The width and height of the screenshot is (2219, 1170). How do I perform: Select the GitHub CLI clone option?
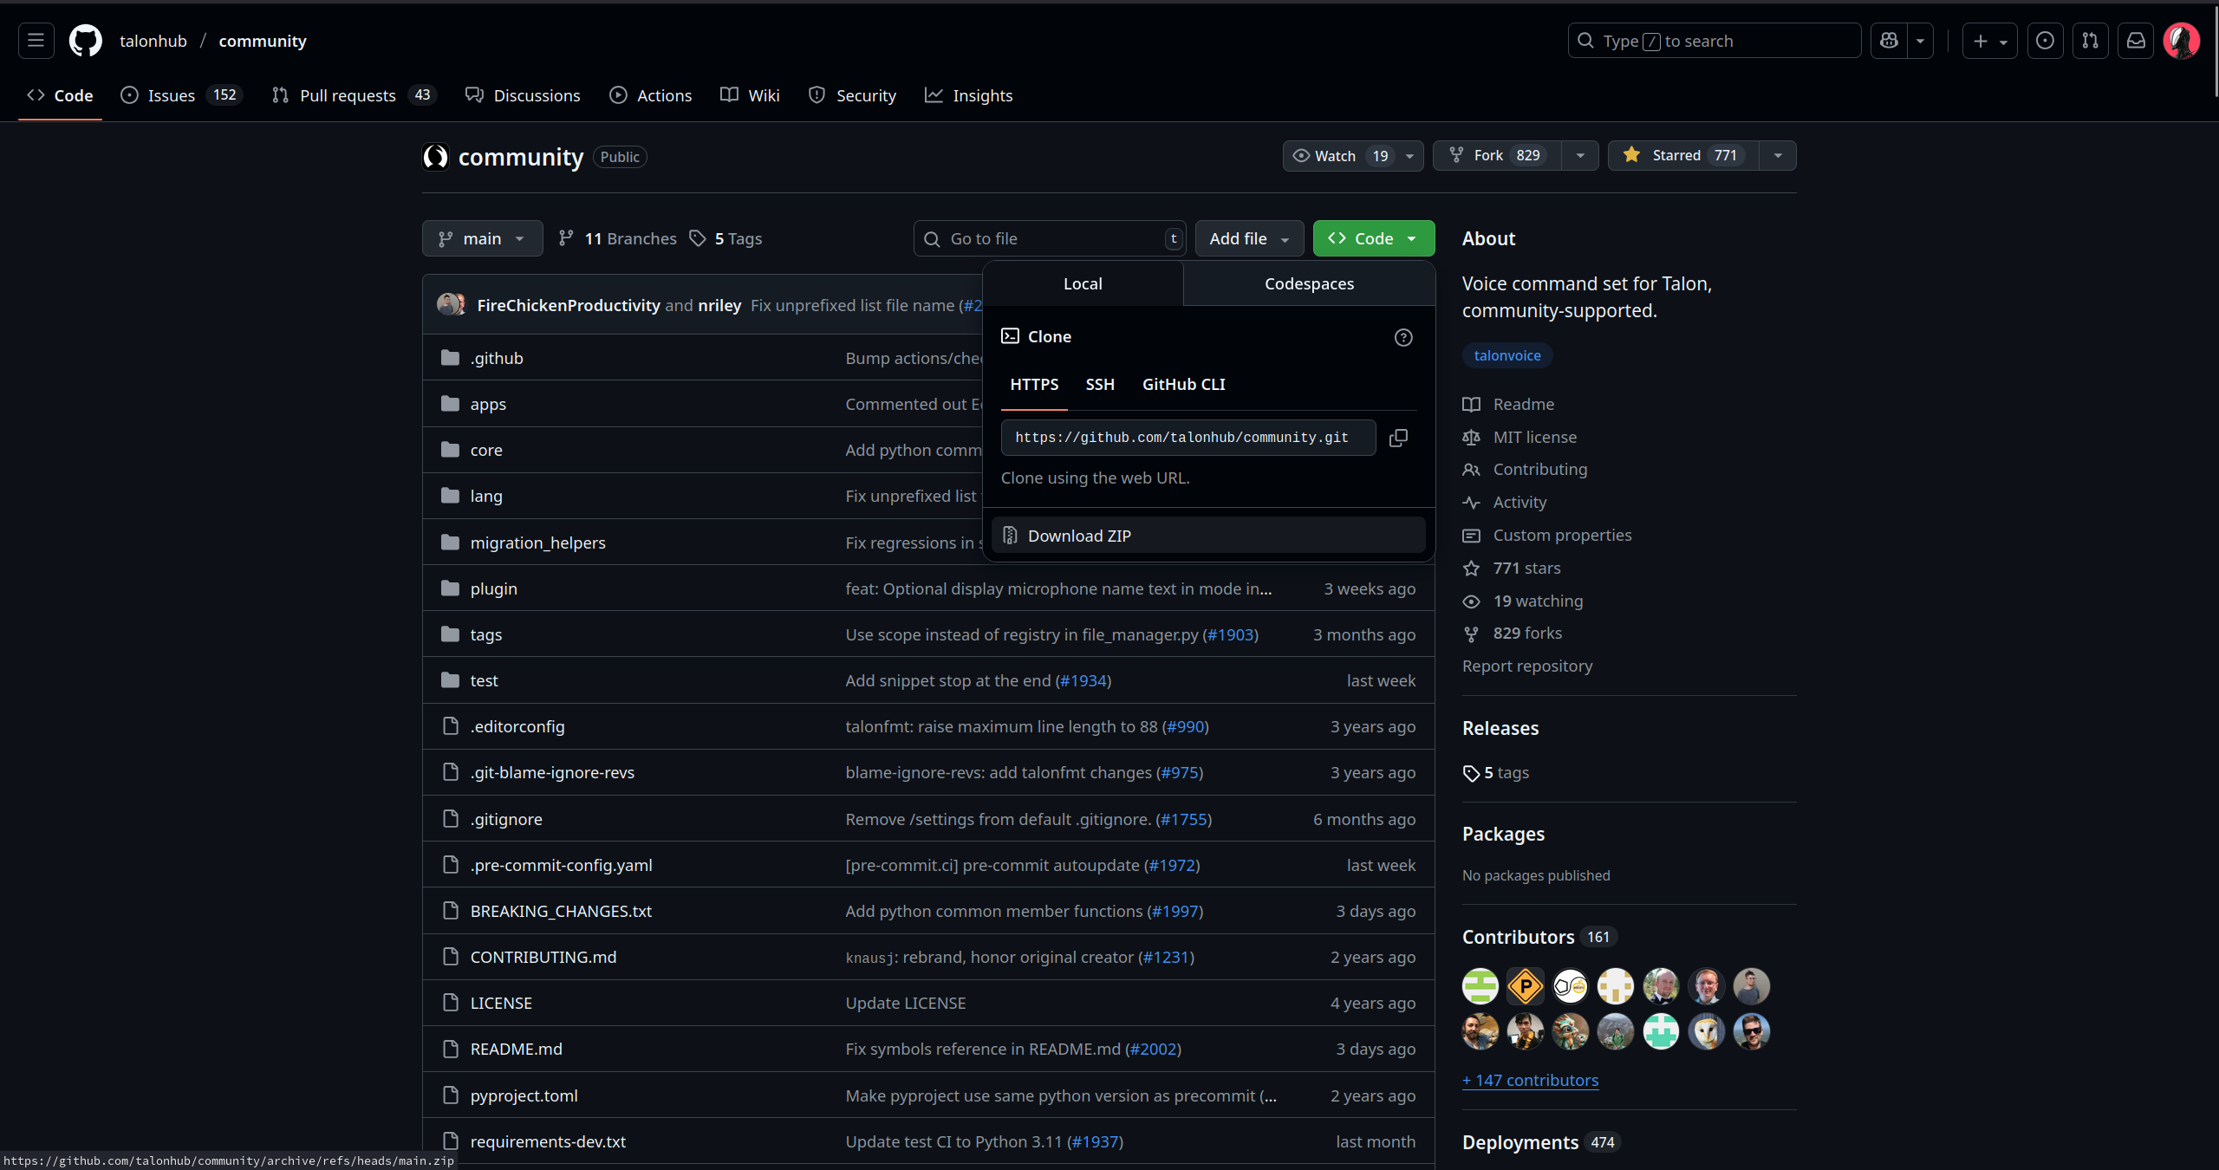pos(1183,384)
